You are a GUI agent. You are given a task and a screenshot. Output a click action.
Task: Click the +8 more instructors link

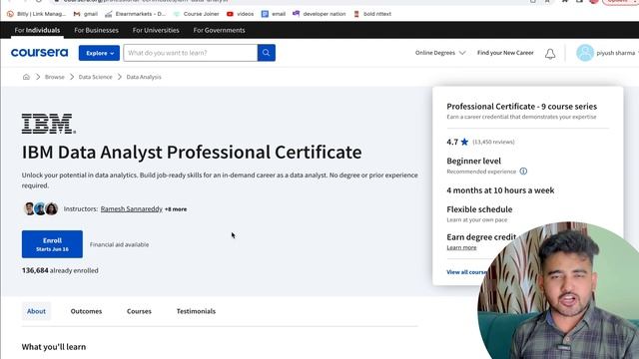click(x=176, y=209)
